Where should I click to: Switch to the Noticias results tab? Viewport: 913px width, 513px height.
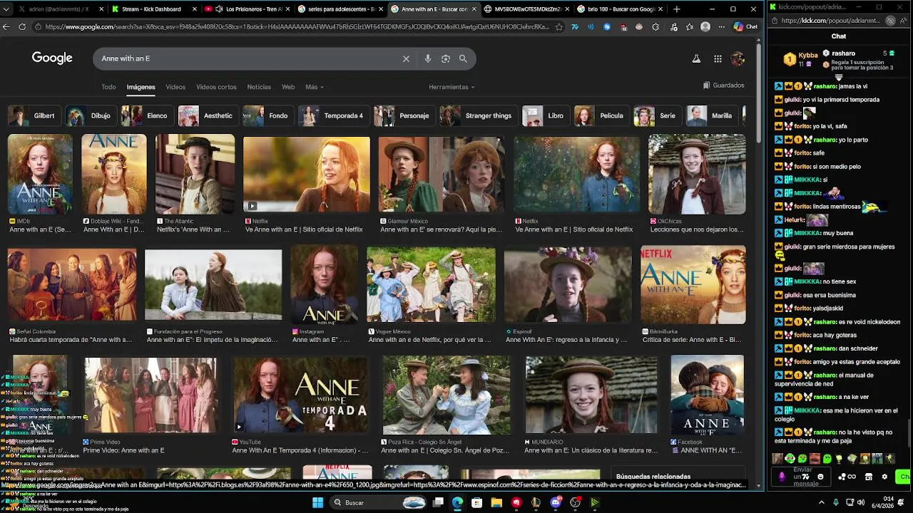259,87
